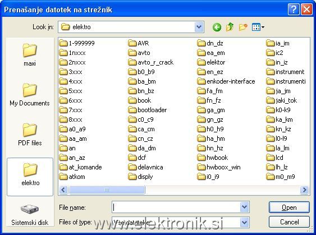The image size is (316, 235).
Task: Click the Cancel button
Action: tap(289, 222)
